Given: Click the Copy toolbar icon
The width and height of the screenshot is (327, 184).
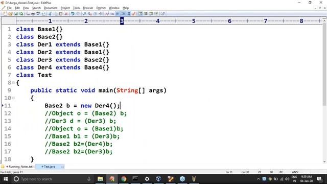Looking at the screenshot, I should tap(56, 14).
